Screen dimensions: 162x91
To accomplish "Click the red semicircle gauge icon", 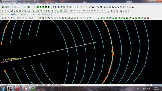I will pyautogui.click(x=34, y=7).
